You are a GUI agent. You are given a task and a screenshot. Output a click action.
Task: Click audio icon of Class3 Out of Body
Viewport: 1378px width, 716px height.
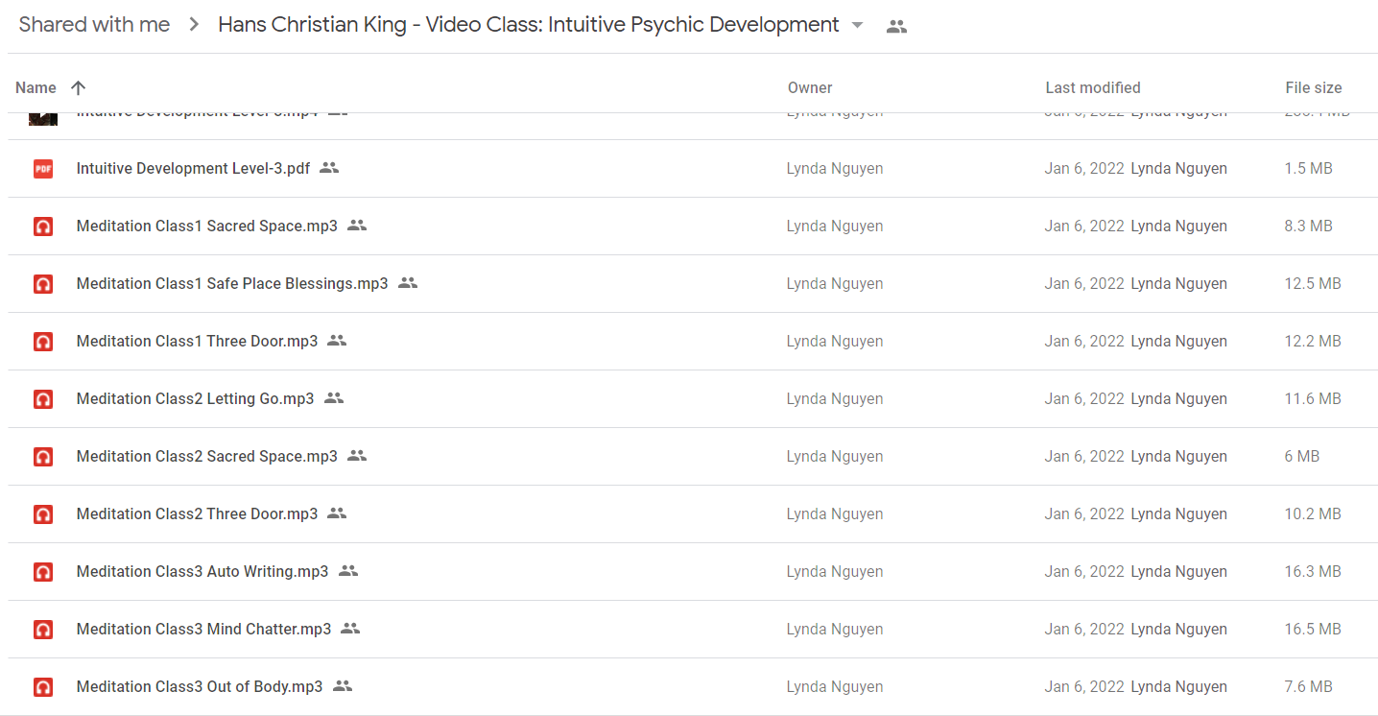[x=43, y=687]
